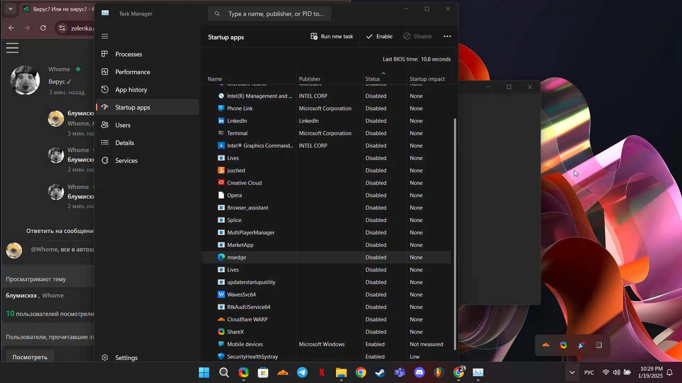This screenshot has height=383, width=682.
Task: Select the Phone Link icon row
Action: point(221,108)
